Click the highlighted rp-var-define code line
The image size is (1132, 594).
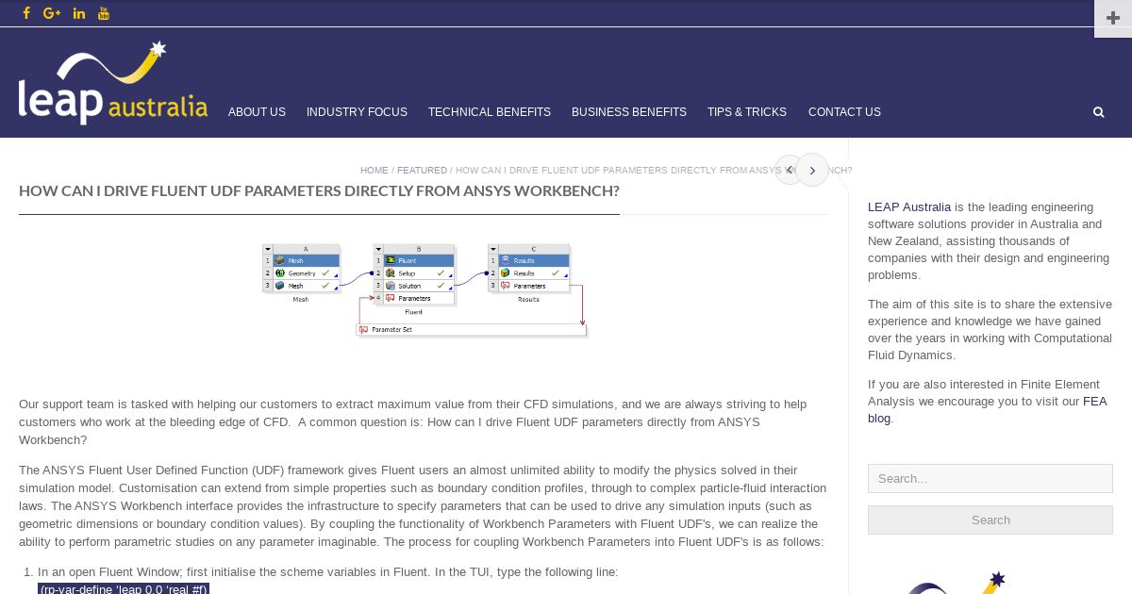(124, 588)
